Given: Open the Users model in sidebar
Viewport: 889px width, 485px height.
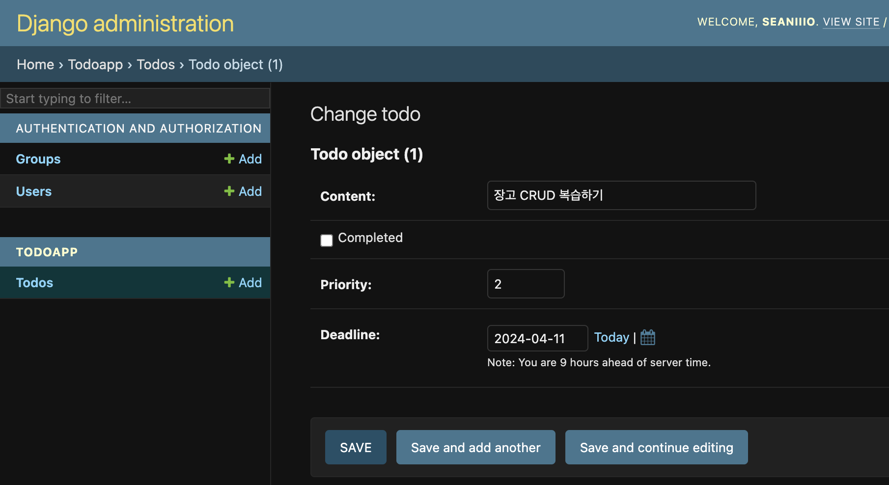Looking at the screenshot, I should pos(34,191).
